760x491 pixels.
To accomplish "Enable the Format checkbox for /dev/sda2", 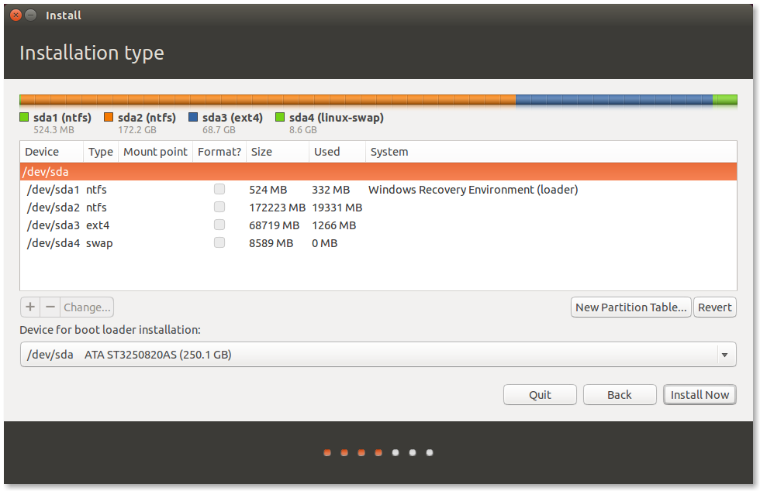I will tap(219, 206).
